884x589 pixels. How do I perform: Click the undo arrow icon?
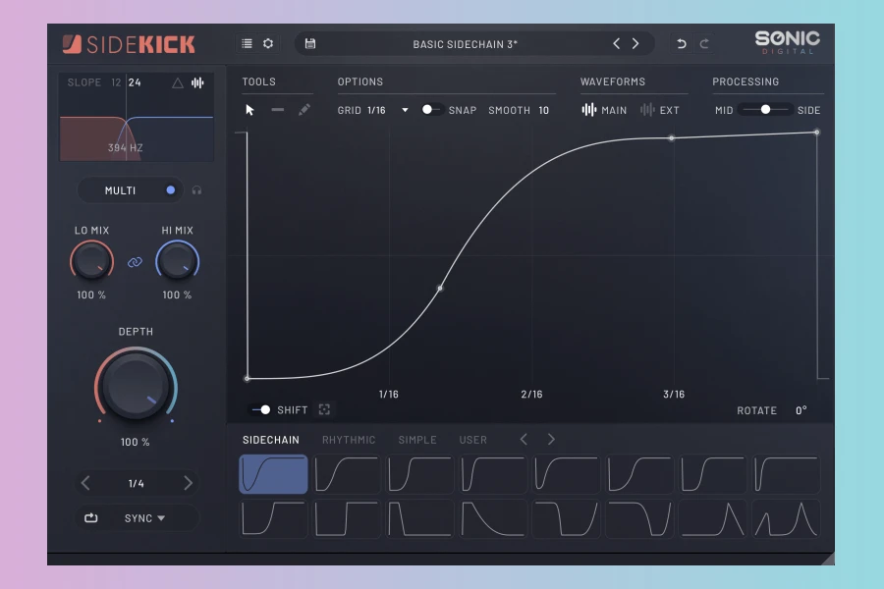tap(681, 43)
